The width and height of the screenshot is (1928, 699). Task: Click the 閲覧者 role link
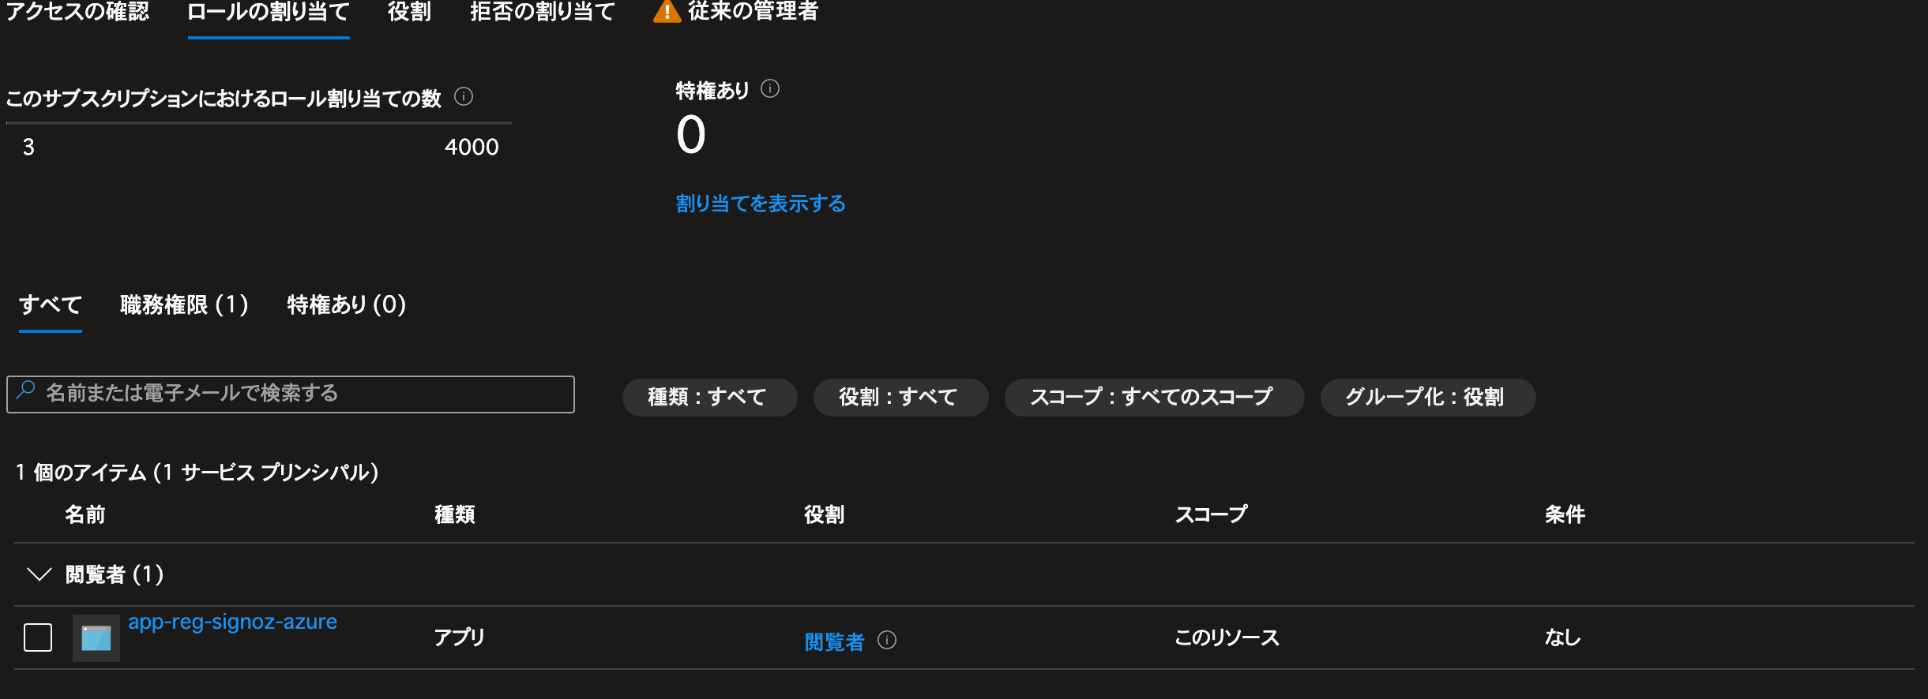click(x=833, y=641)
